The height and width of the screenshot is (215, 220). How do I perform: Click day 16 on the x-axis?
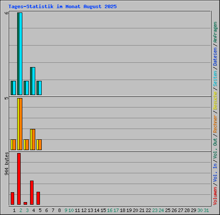(110, 210)
